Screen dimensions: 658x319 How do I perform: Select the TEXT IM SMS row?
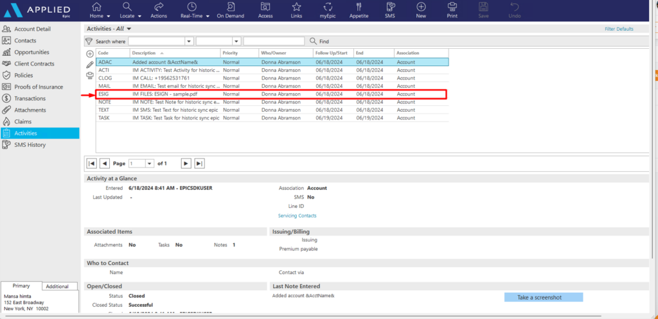pos(272,110)
